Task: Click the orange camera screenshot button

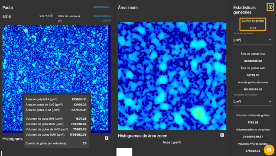Action: (x=269, y=150)
